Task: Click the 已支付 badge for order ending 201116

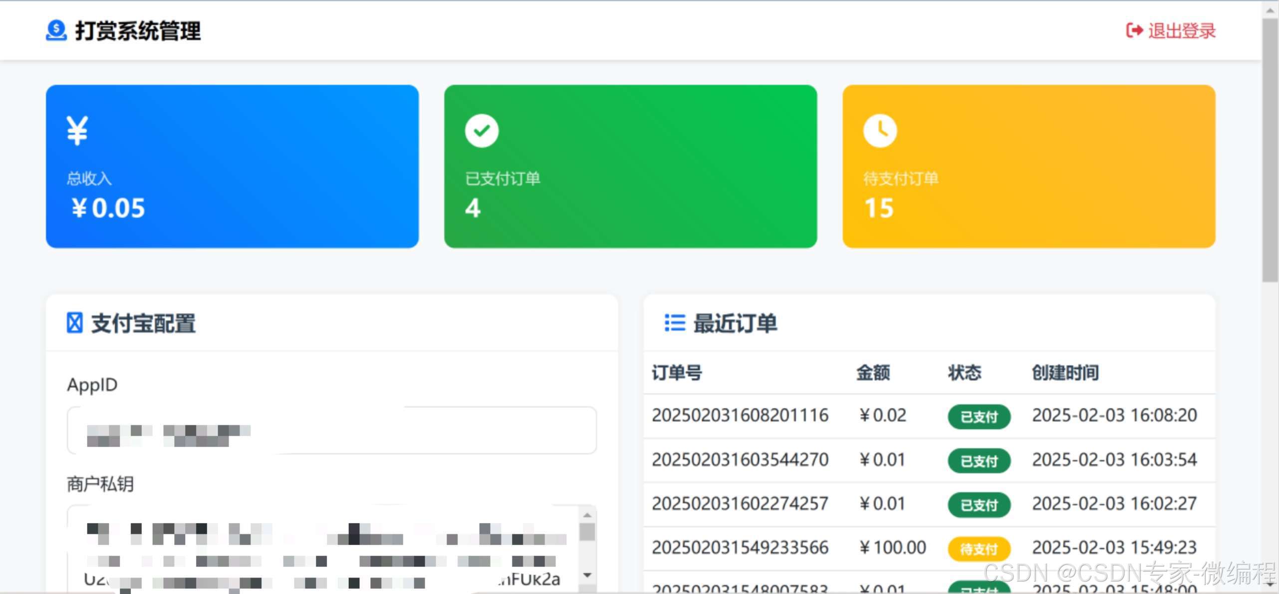Action: 978,417
